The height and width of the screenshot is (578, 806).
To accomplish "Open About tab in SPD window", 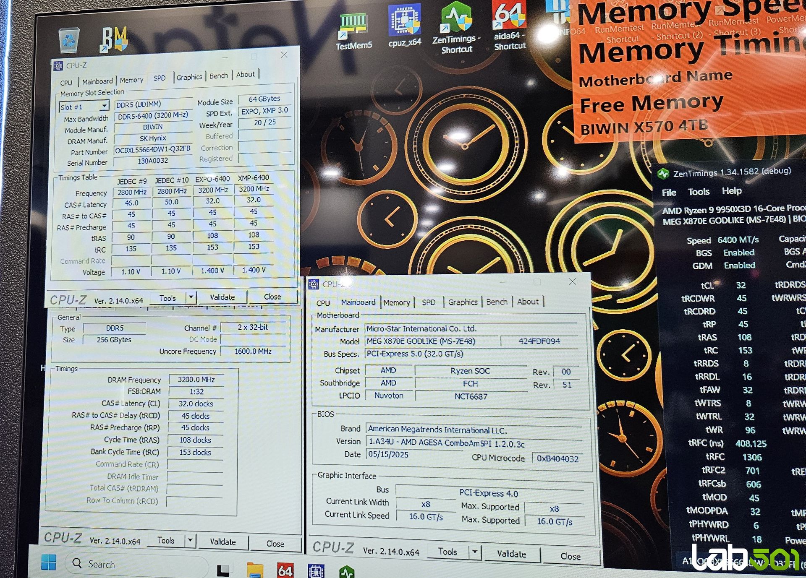I will tap(246, 74).
